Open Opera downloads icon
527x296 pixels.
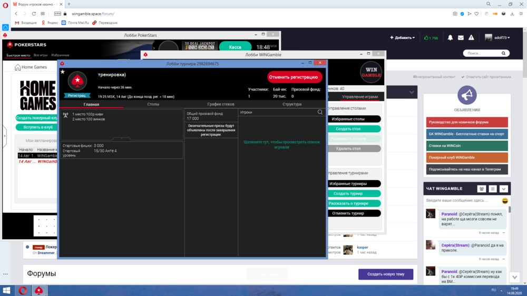click(512, 14)
